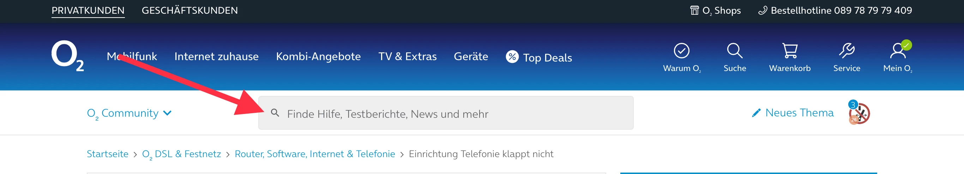964x174 pixels.
Task: Open the O2 Shops link
Action: point(715,11)
